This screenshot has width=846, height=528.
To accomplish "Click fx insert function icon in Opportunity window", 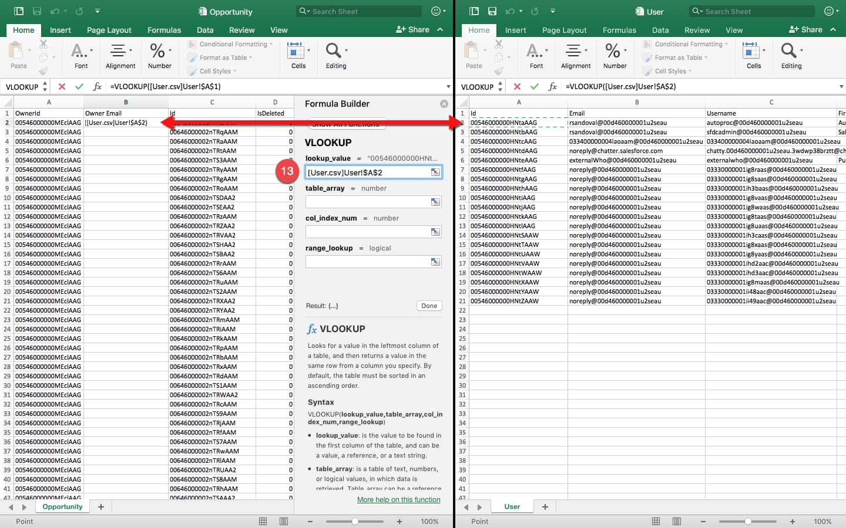I will click(x=97, y=86).
